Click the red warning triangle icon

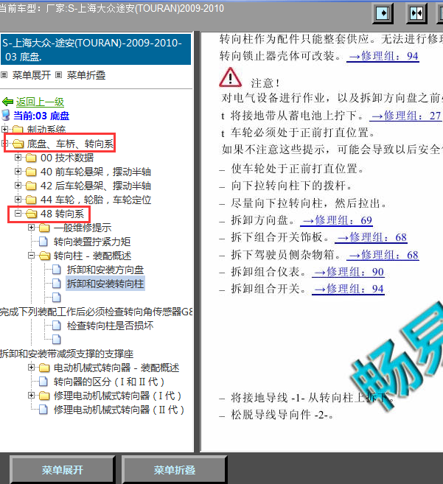coord(230,77)
